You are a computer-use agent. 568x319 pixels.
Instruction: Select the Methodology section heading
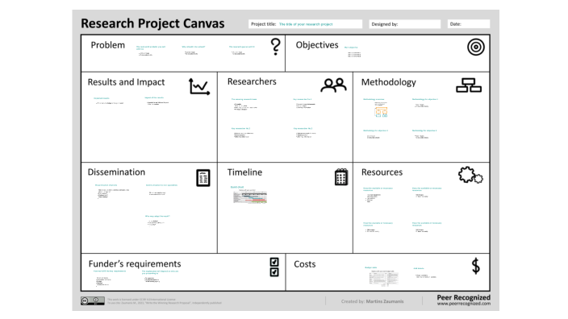[x=388, y=82]
